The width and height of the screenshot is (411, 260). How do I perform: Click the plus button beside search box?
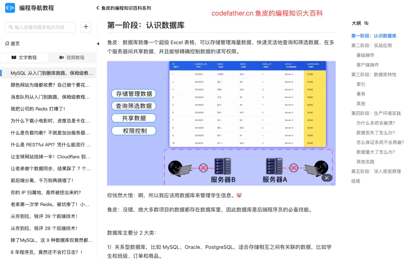86,27
